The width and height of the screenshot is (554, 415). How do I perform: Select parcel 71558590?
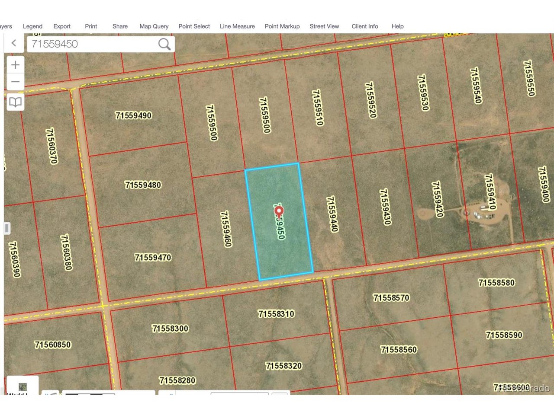coord(504,335)
